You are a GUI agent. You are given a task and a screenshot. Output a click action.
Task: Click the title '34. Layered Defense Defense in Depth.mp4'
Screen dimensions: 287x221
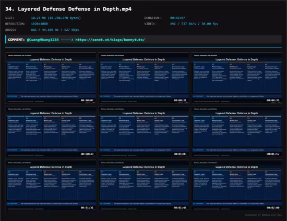coord(68,9)
